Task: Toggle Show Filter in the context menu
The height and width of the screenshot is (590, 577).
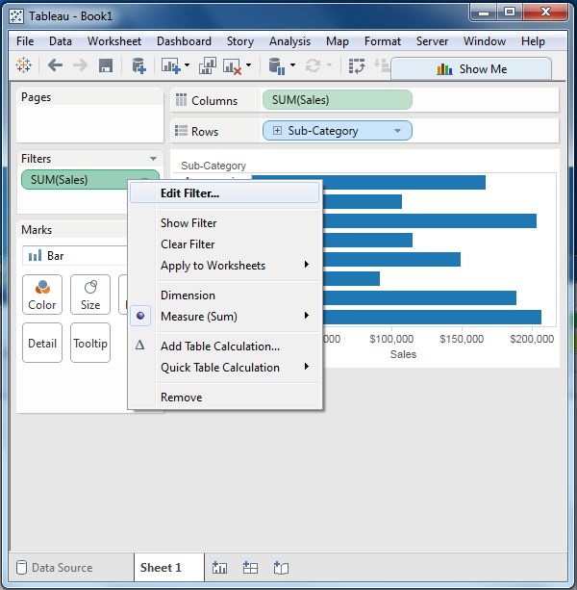Action: point(188,223)
